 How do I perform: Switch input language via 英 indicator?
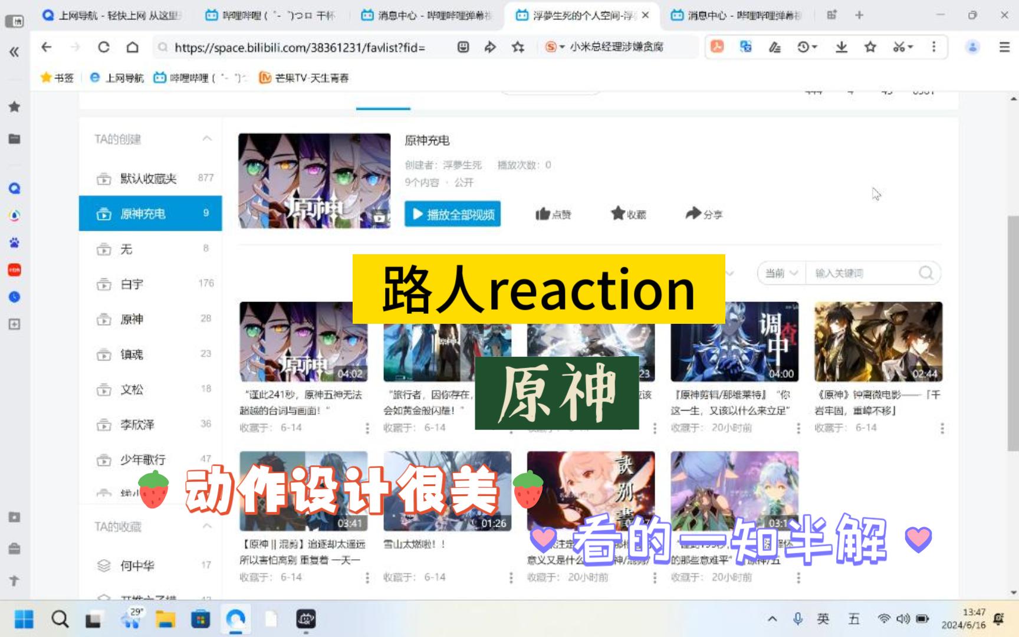point(823,619)
